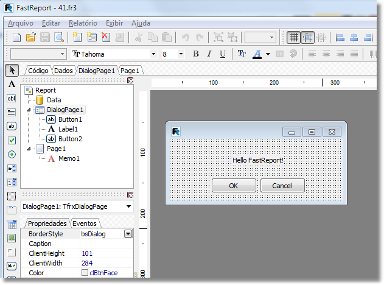Click the Cancel button in dialog form

(x=282, y=186)
